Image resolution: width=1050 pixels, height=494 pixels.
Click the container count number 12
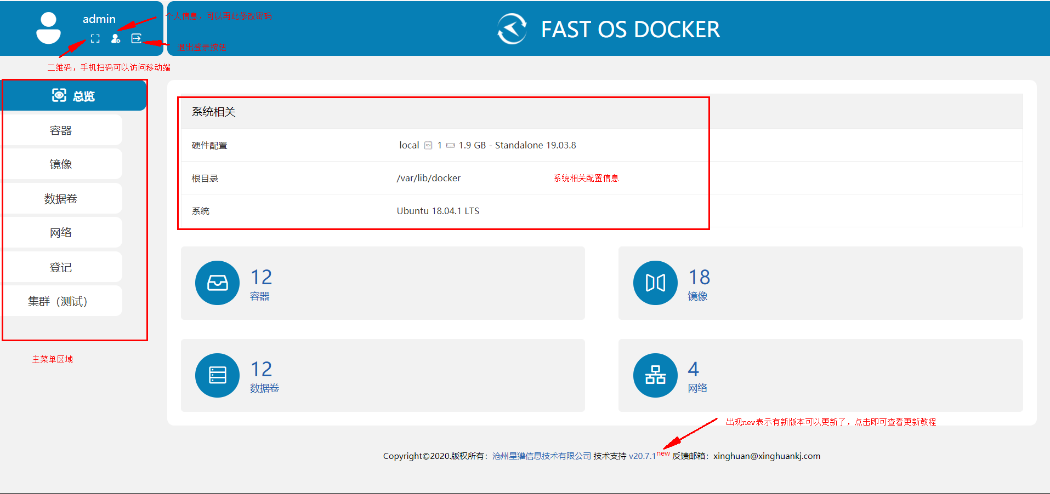click(x=261, y=277)
